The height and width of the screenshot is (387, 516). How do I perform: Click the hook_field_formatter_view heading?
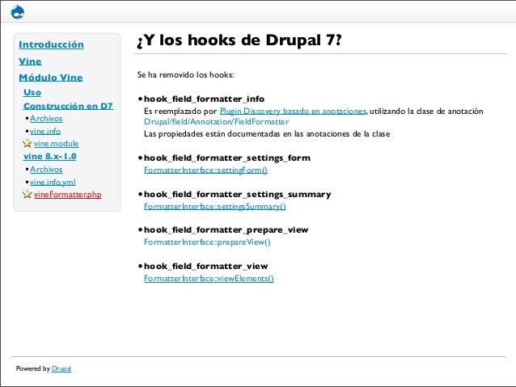tap(206, 266)
